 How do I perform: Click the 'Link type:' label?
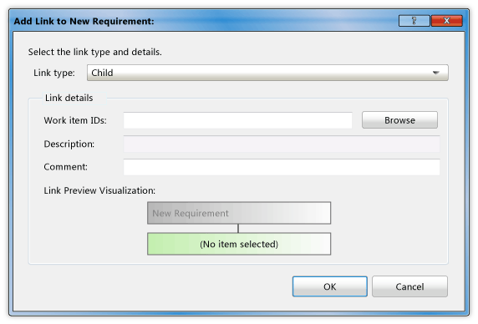[x=54, y=73]
